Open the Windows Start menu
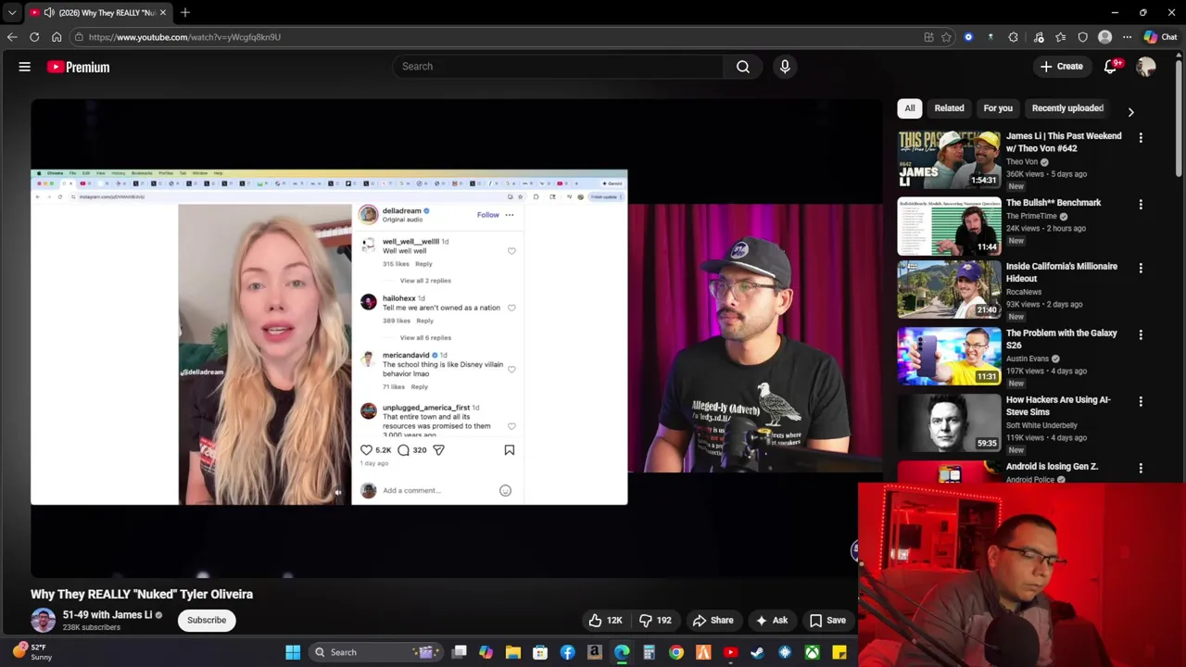Screen dimensions: 1186x667 293,652
